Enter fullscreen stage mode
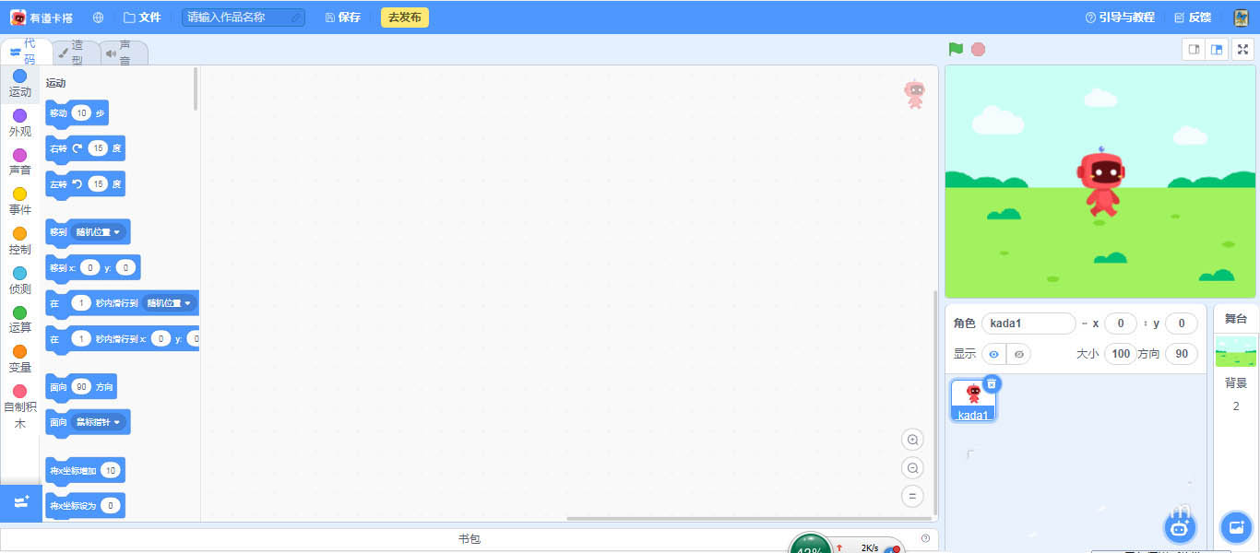The image size is (1260, 553). pos(1242,50)
